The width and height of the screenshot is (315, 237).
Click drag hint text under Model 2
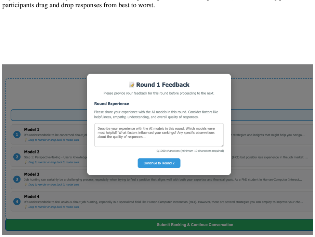tap(54, 162)
